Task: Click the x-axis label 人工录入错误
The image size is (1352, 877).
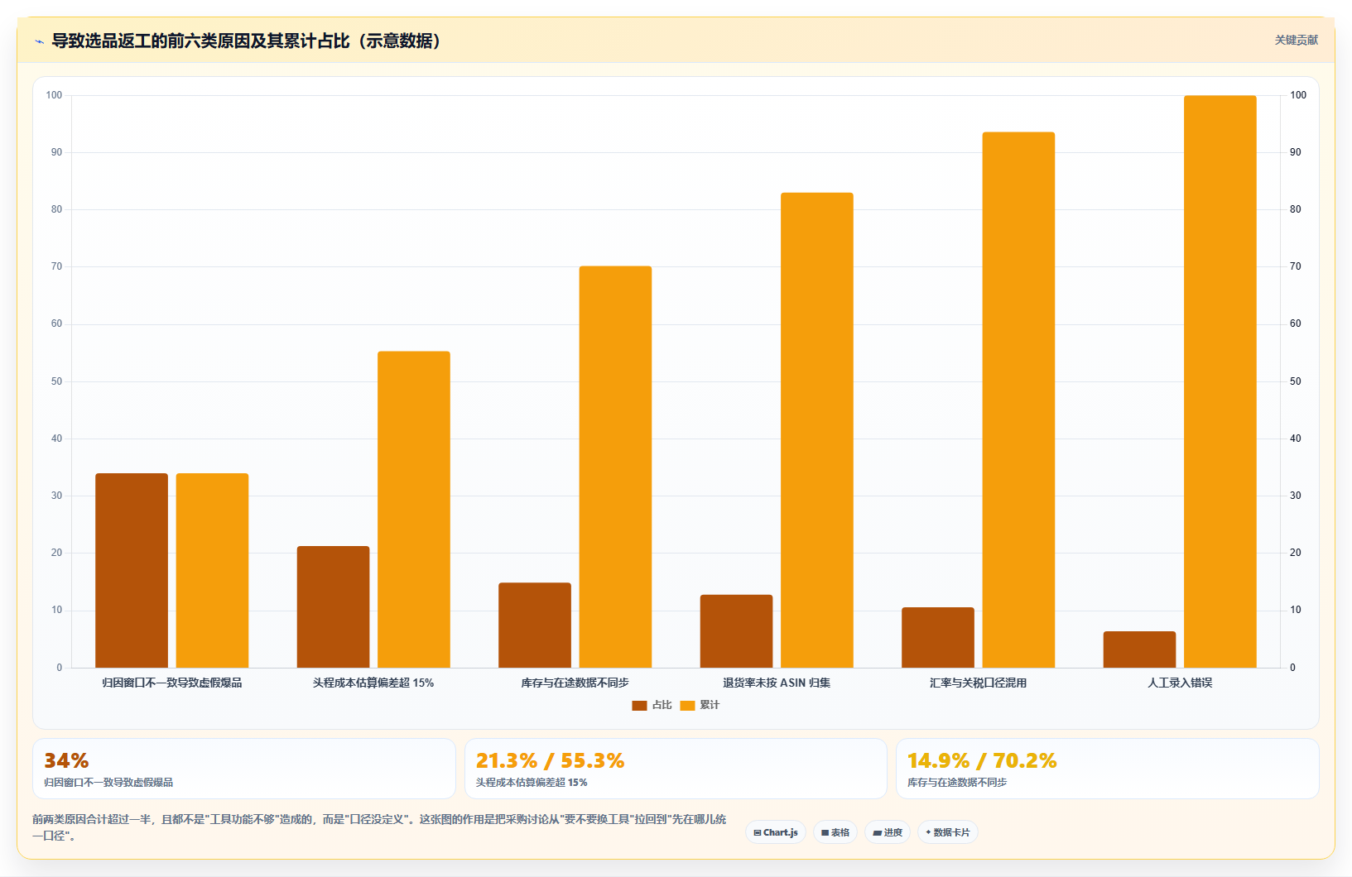Action: pyautogui.click(x=1180, y=683)
